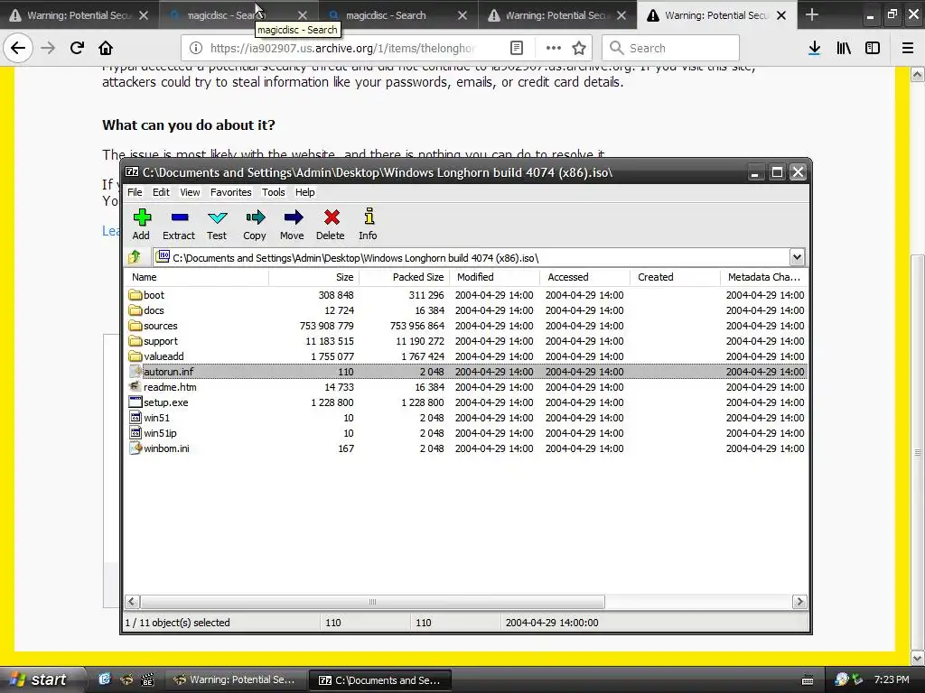Sort the list by Name column
925x693 pixels.
click(196, 277)
